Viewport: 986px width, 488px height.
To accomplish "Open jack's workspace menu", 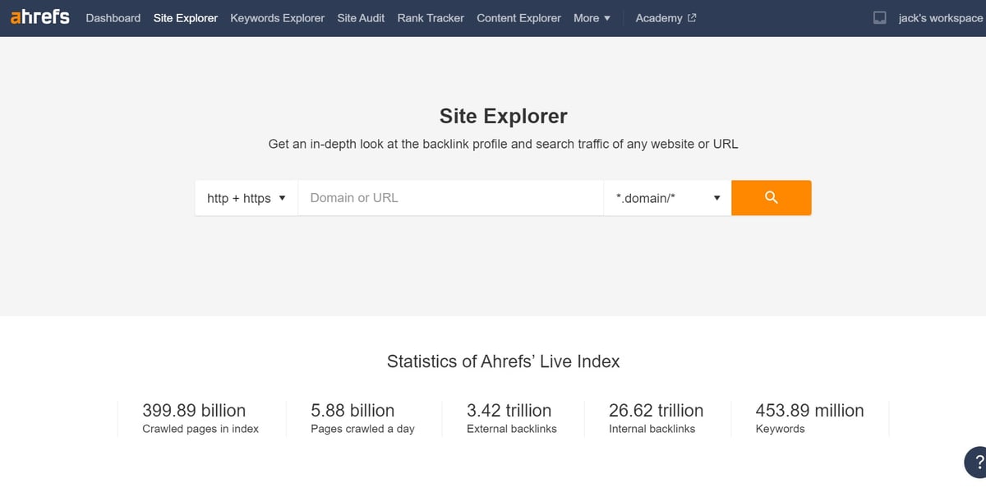I will coord(939,18).
